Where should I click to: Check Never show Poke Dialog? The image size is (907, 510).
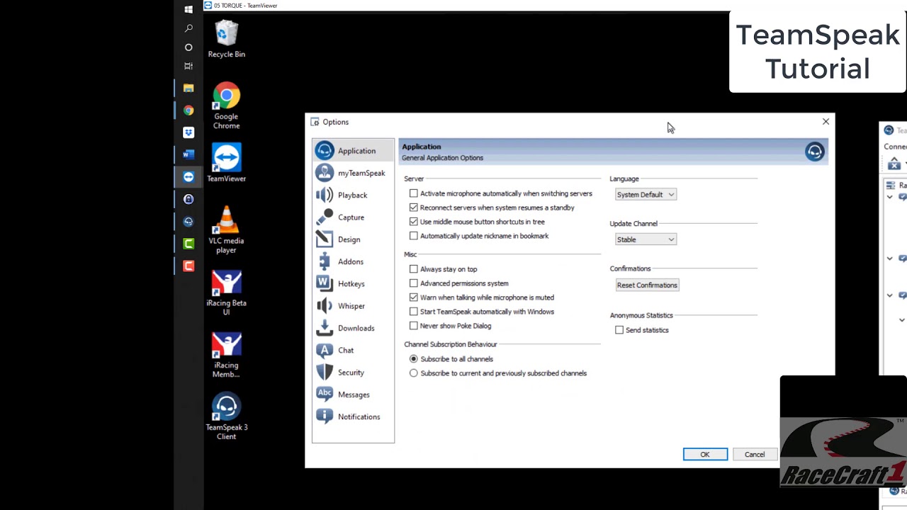[414, 326]
